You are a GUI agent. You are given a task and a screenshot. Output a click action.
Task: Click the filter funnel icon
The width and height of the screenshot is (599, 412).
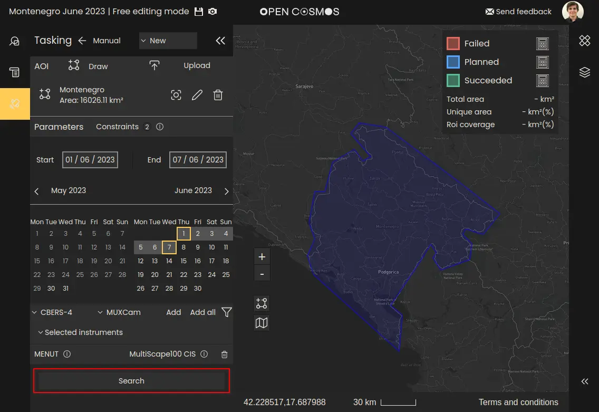[226, 312]
